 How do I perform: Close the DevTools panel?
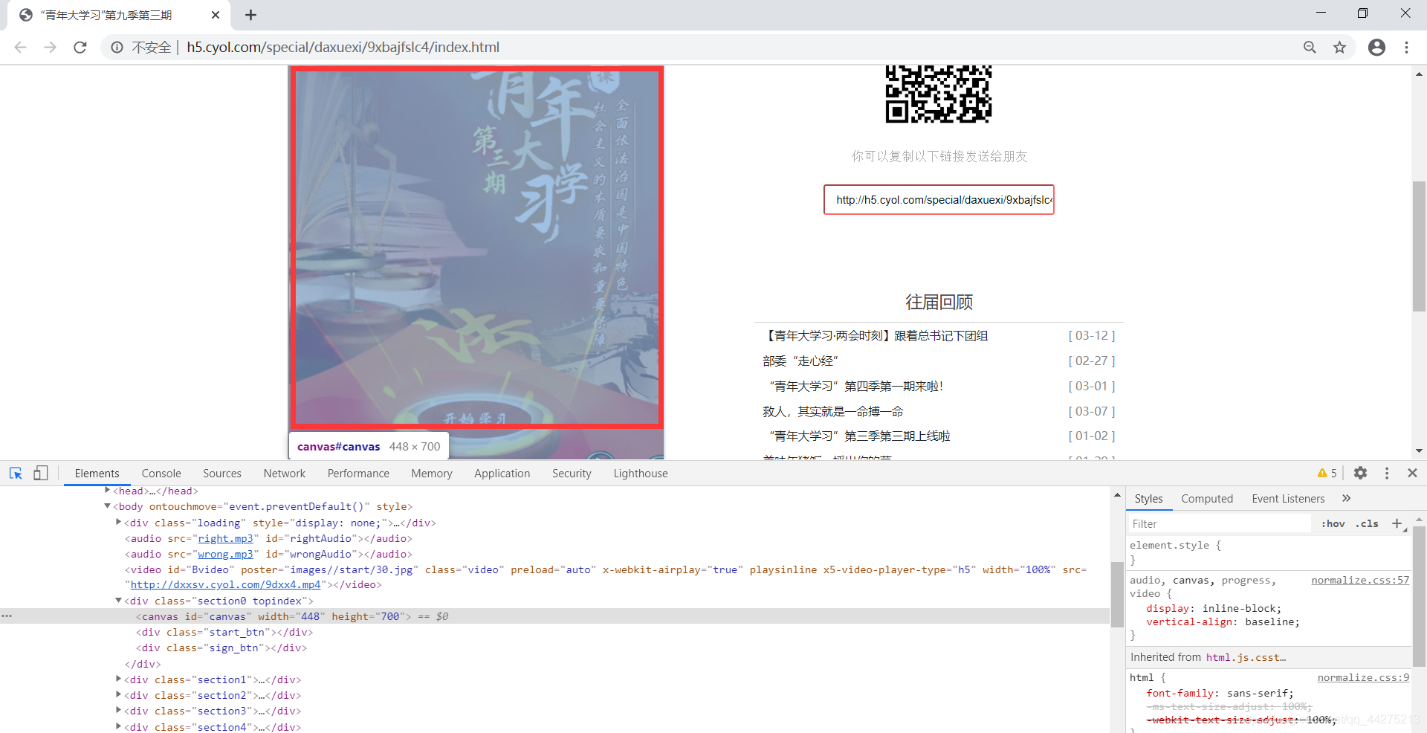[x=1413, y=473]
